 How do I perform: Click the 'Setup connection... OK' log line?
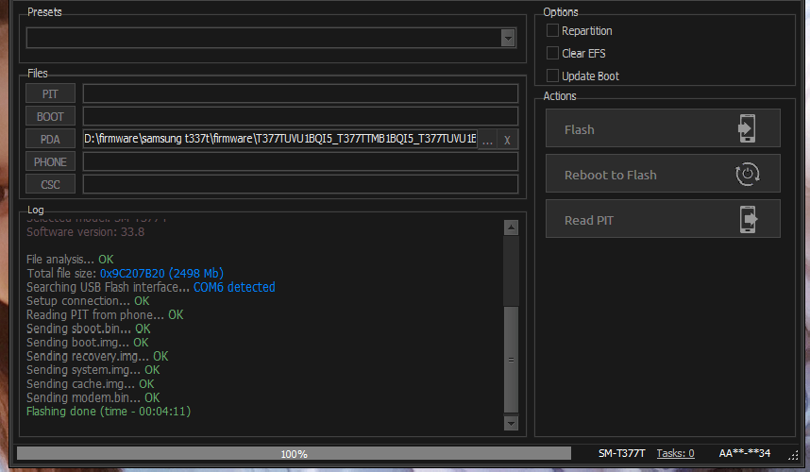(88, 300)
